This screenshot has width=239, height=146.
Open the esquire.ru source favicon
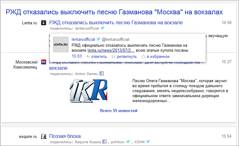[44, 136]
